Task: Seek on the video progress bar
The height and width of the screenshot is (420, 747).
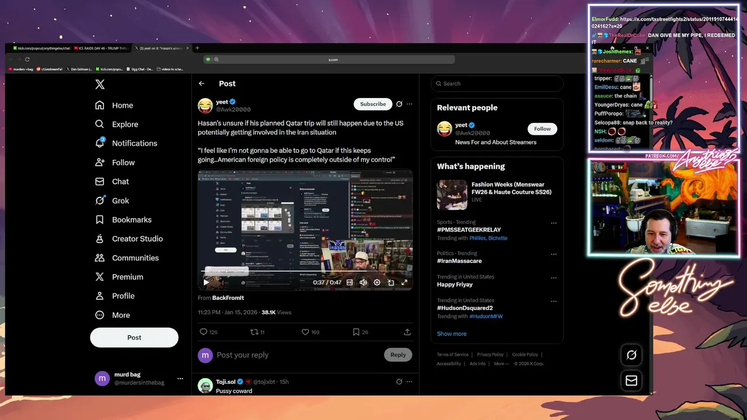Action: coord(305,271)
